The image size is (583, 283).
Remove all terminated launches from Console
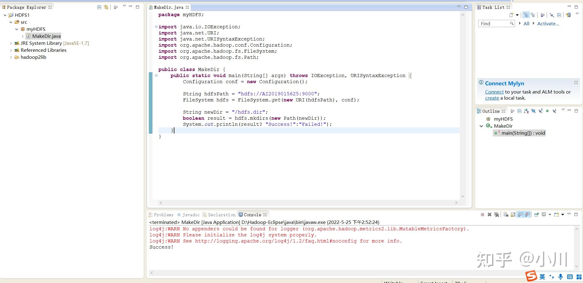[x=497, y=214]
